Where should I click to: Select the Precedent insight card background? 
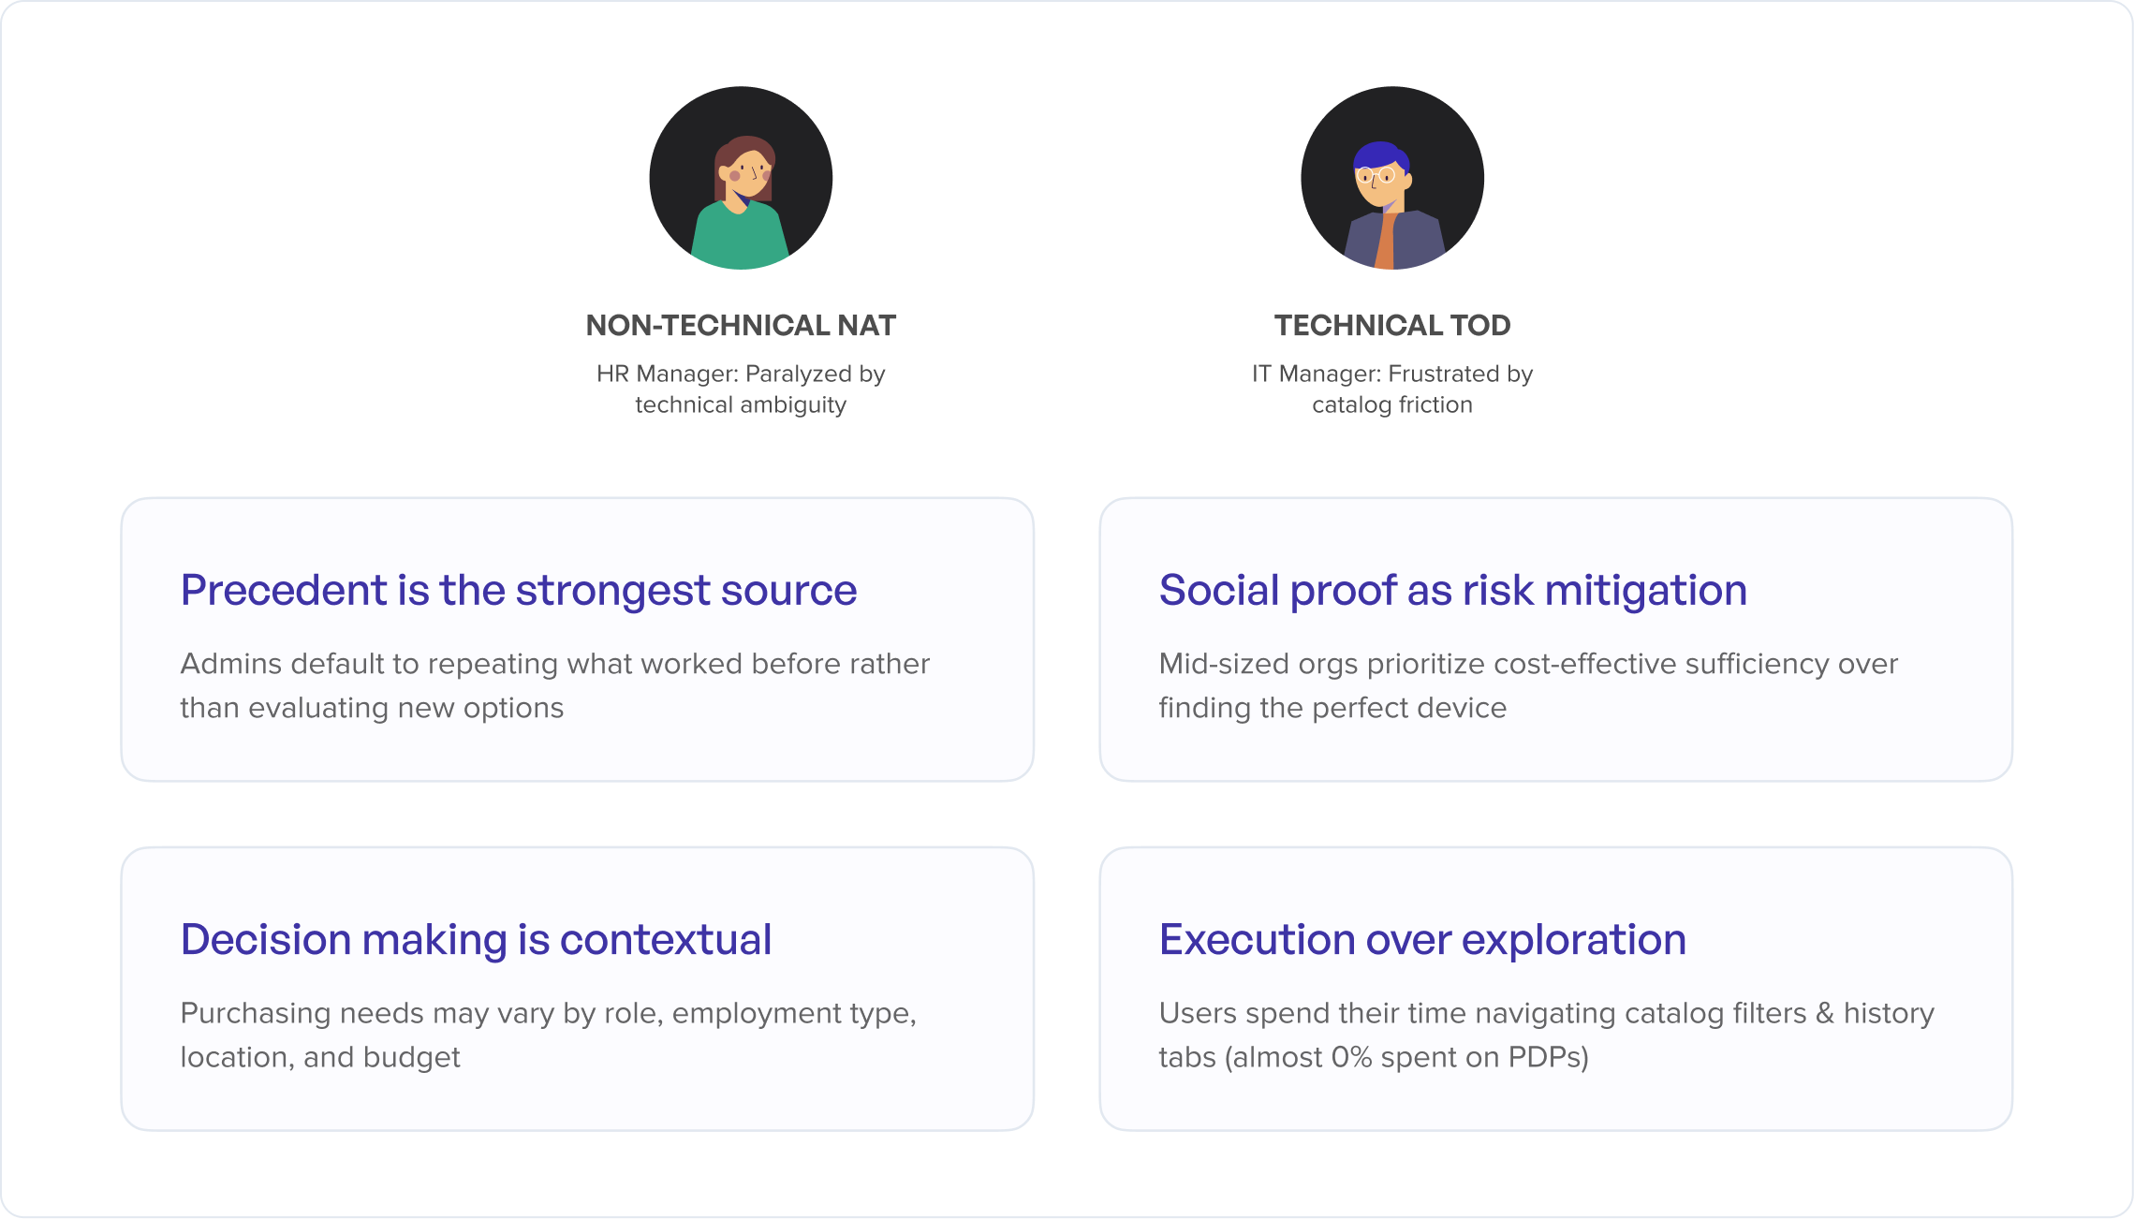pyautogui.click(x=577, y=639)
